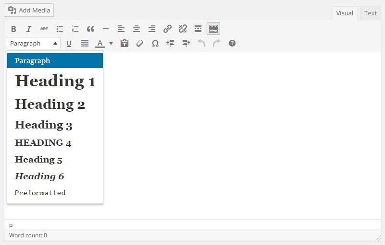Choose Heading 5 format
385x245 pixels.
55,160
